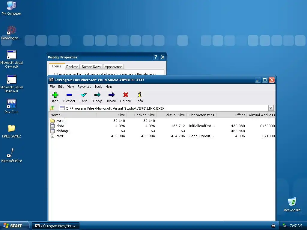
Task: Open the DataWagon desktop shortcut
Action: tap(11, 33)
